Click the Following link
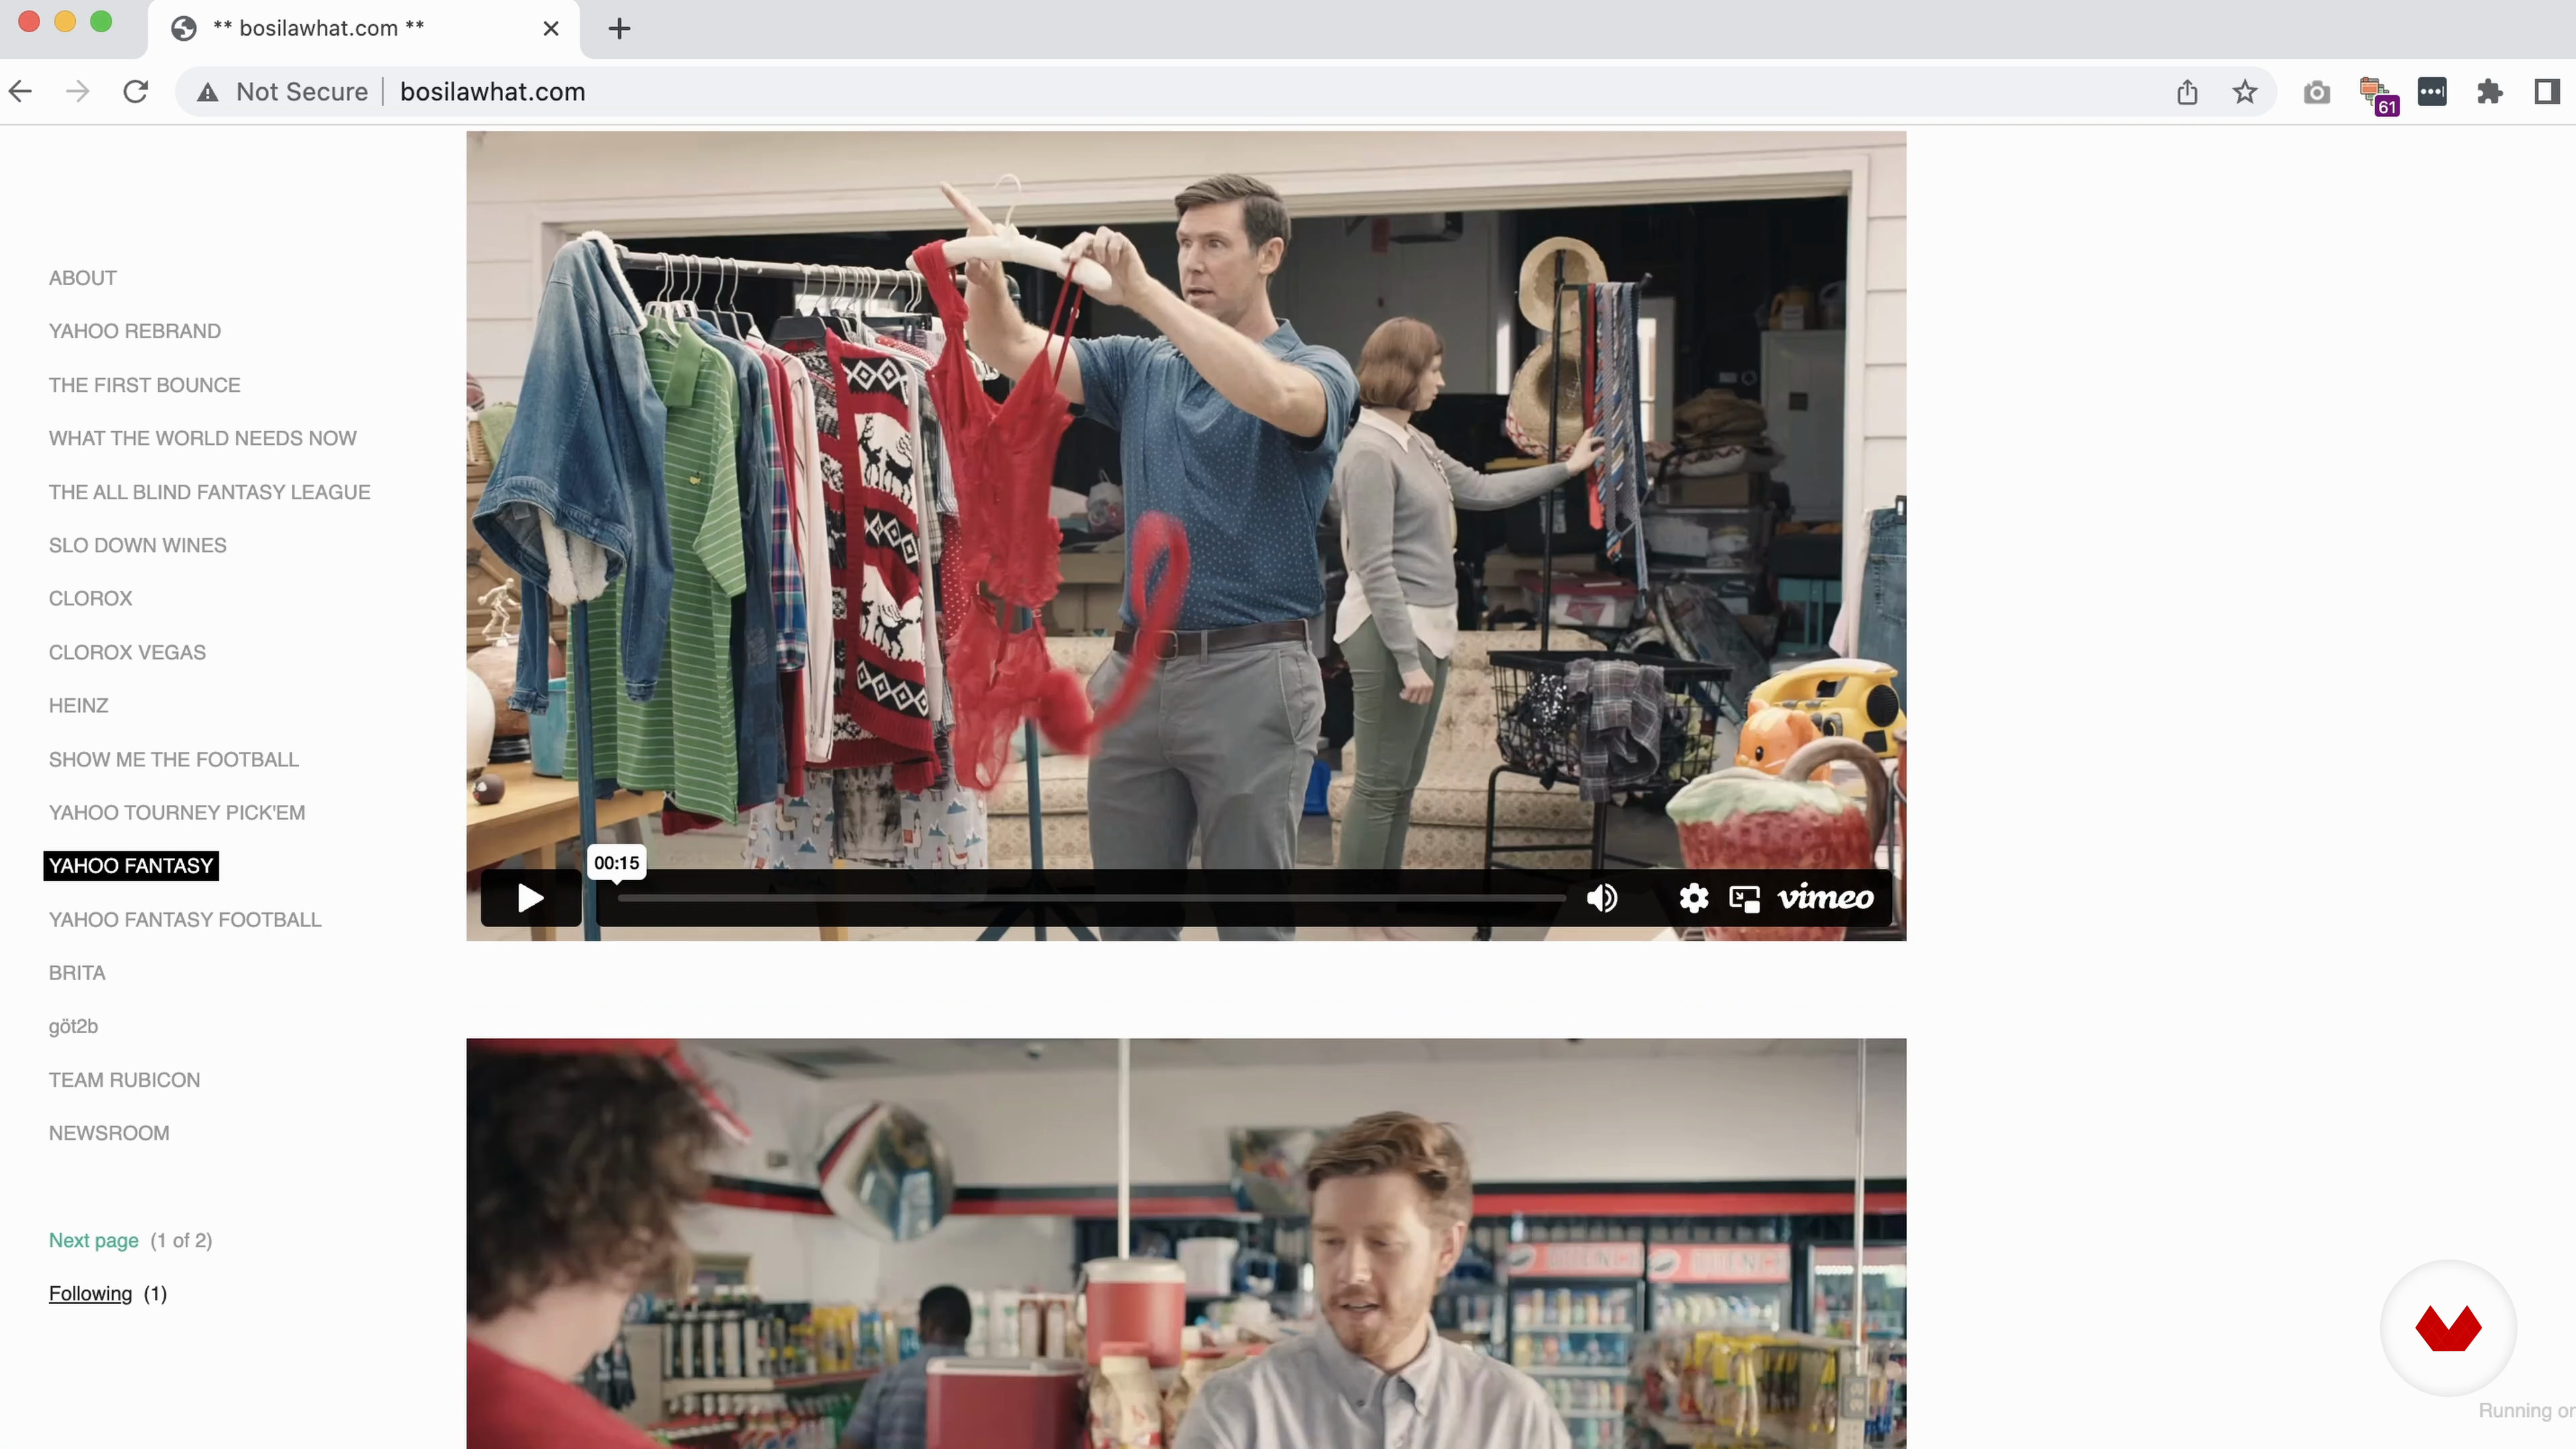The height and width of the screenshot is (1449, 2576). point(90,1293)
